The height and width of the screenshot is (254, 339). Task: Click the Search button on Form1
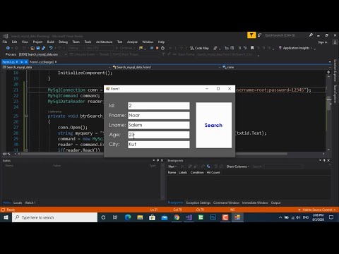[x=213, y=125]
